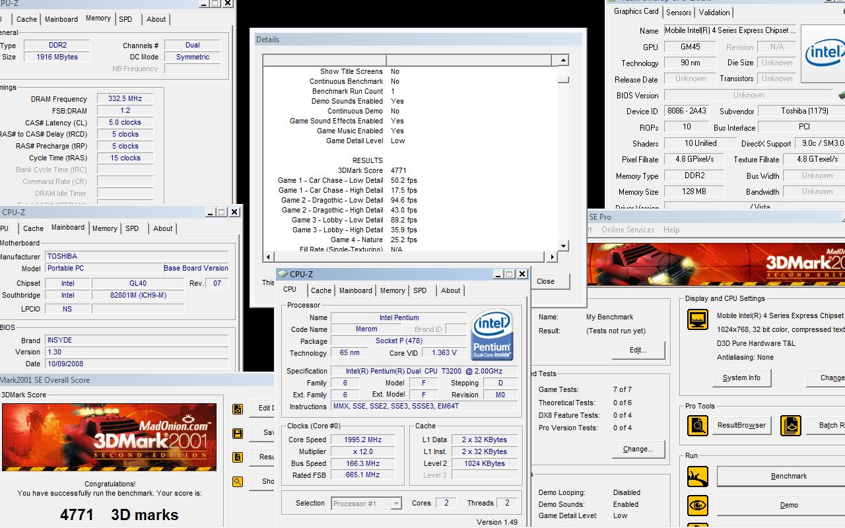Click the System Info button
845x528 pixels.
click(741, 378)
